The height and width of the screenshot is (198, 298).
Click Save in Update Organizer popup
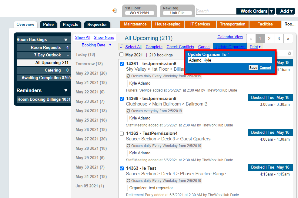tap(253, 68)
